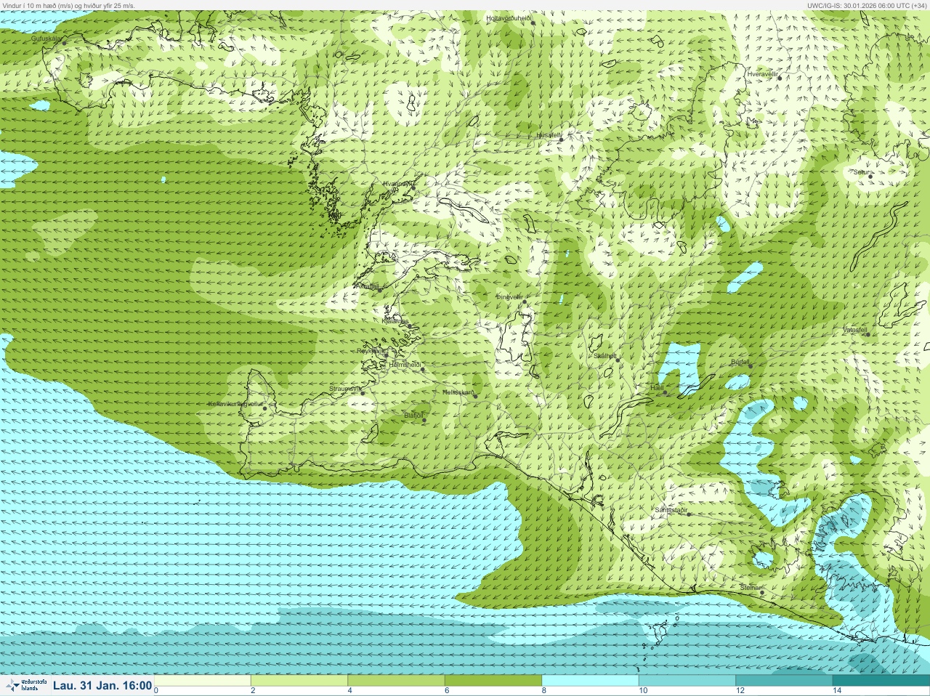The image size is (930, 696).
Task: Select the 4–6 m/s legend color
Action: click(397, 681)
